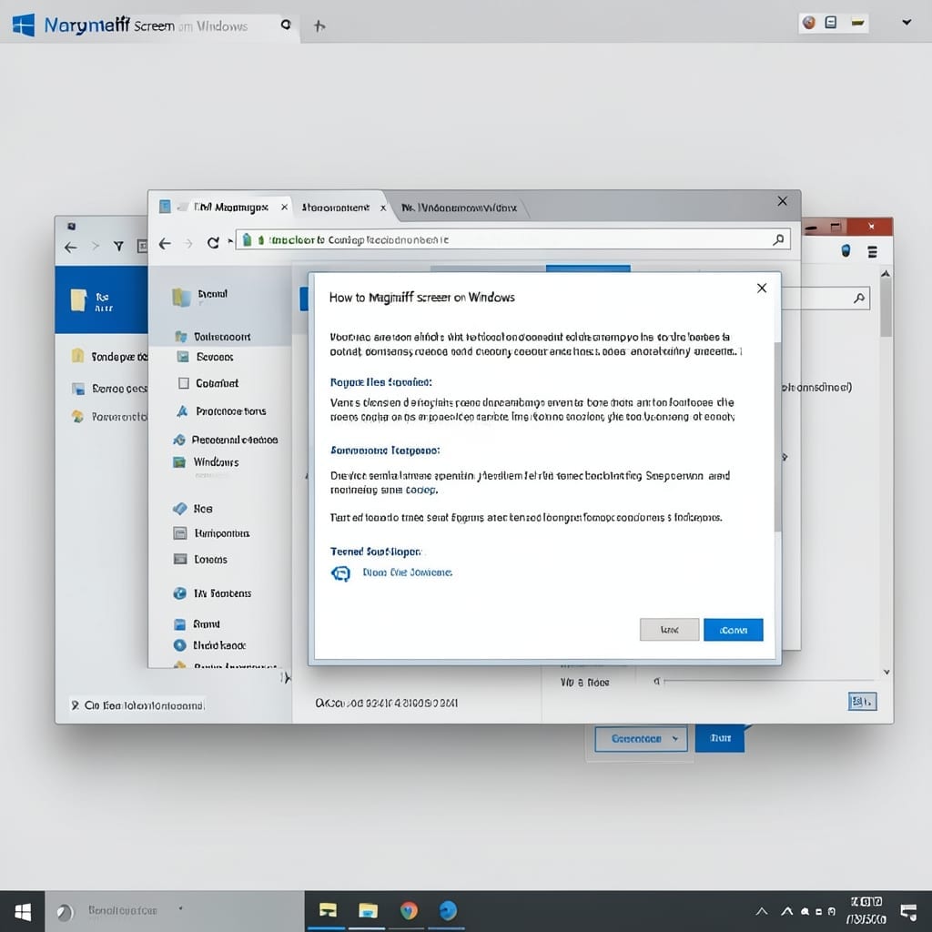Click the taskbar search box

click(174, 911)
